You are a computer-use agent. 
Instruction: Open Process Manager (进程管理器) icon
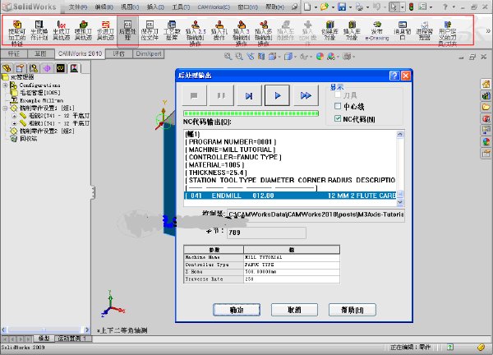[425, 30]
